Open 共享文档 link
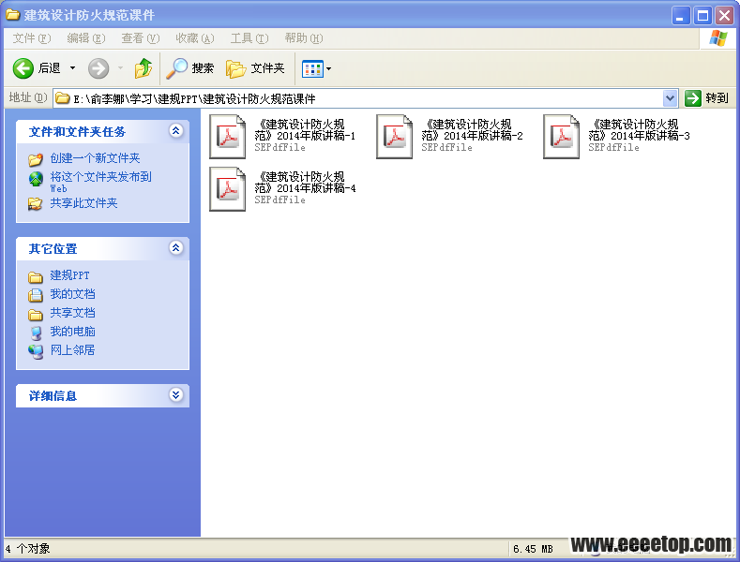The width and height of the screenshot is (740, 562). coord(72,313)
